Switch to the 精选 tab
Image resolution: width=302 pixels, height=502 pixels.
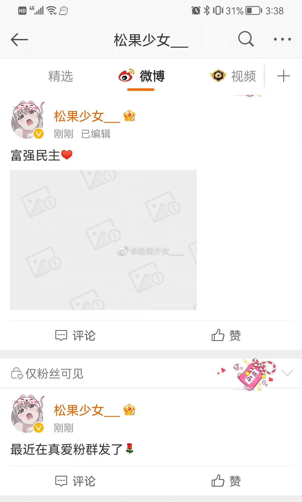click(60, 76)
